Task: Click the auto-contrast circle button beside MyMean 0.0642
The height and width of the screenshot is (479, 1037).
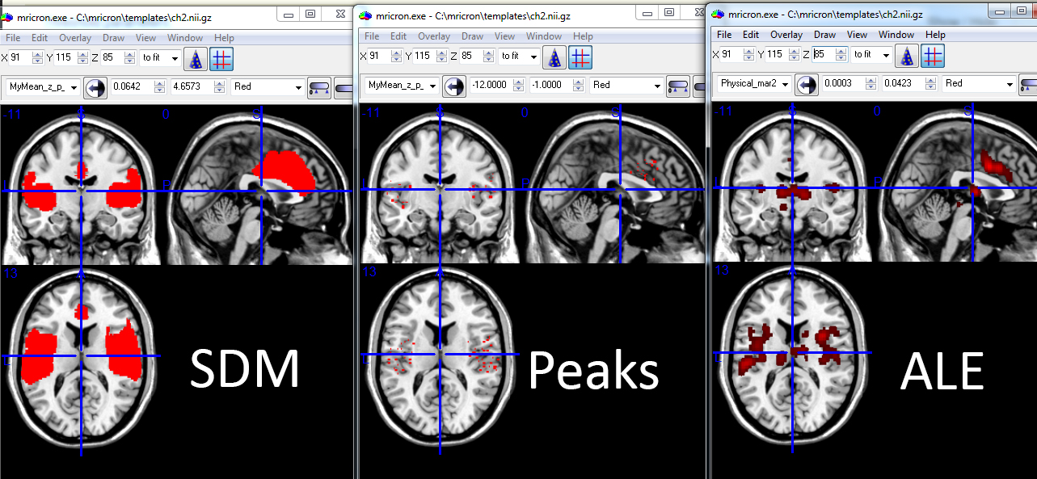Action: pyautogui.click(x=95, y=87)
